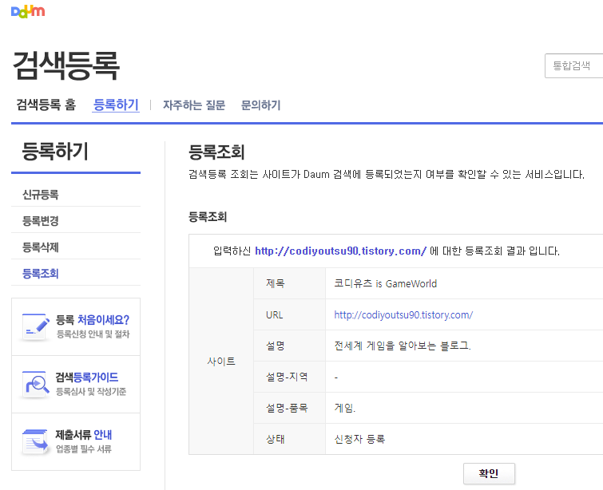Go to the 문의하기 tab
603x490 pixels.
(260, 105)
